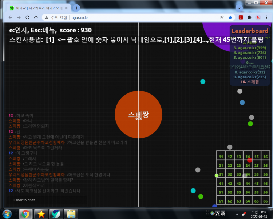Go to the browser home page

(36, 18)
